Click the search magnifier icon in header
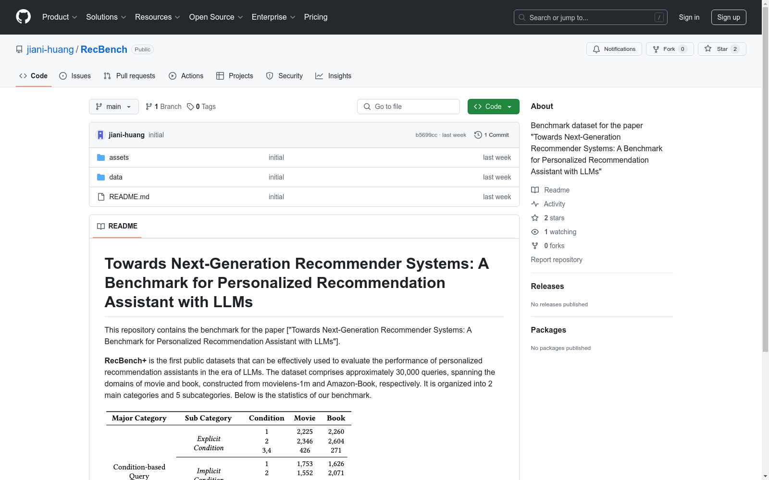 (x=522, y=17)
